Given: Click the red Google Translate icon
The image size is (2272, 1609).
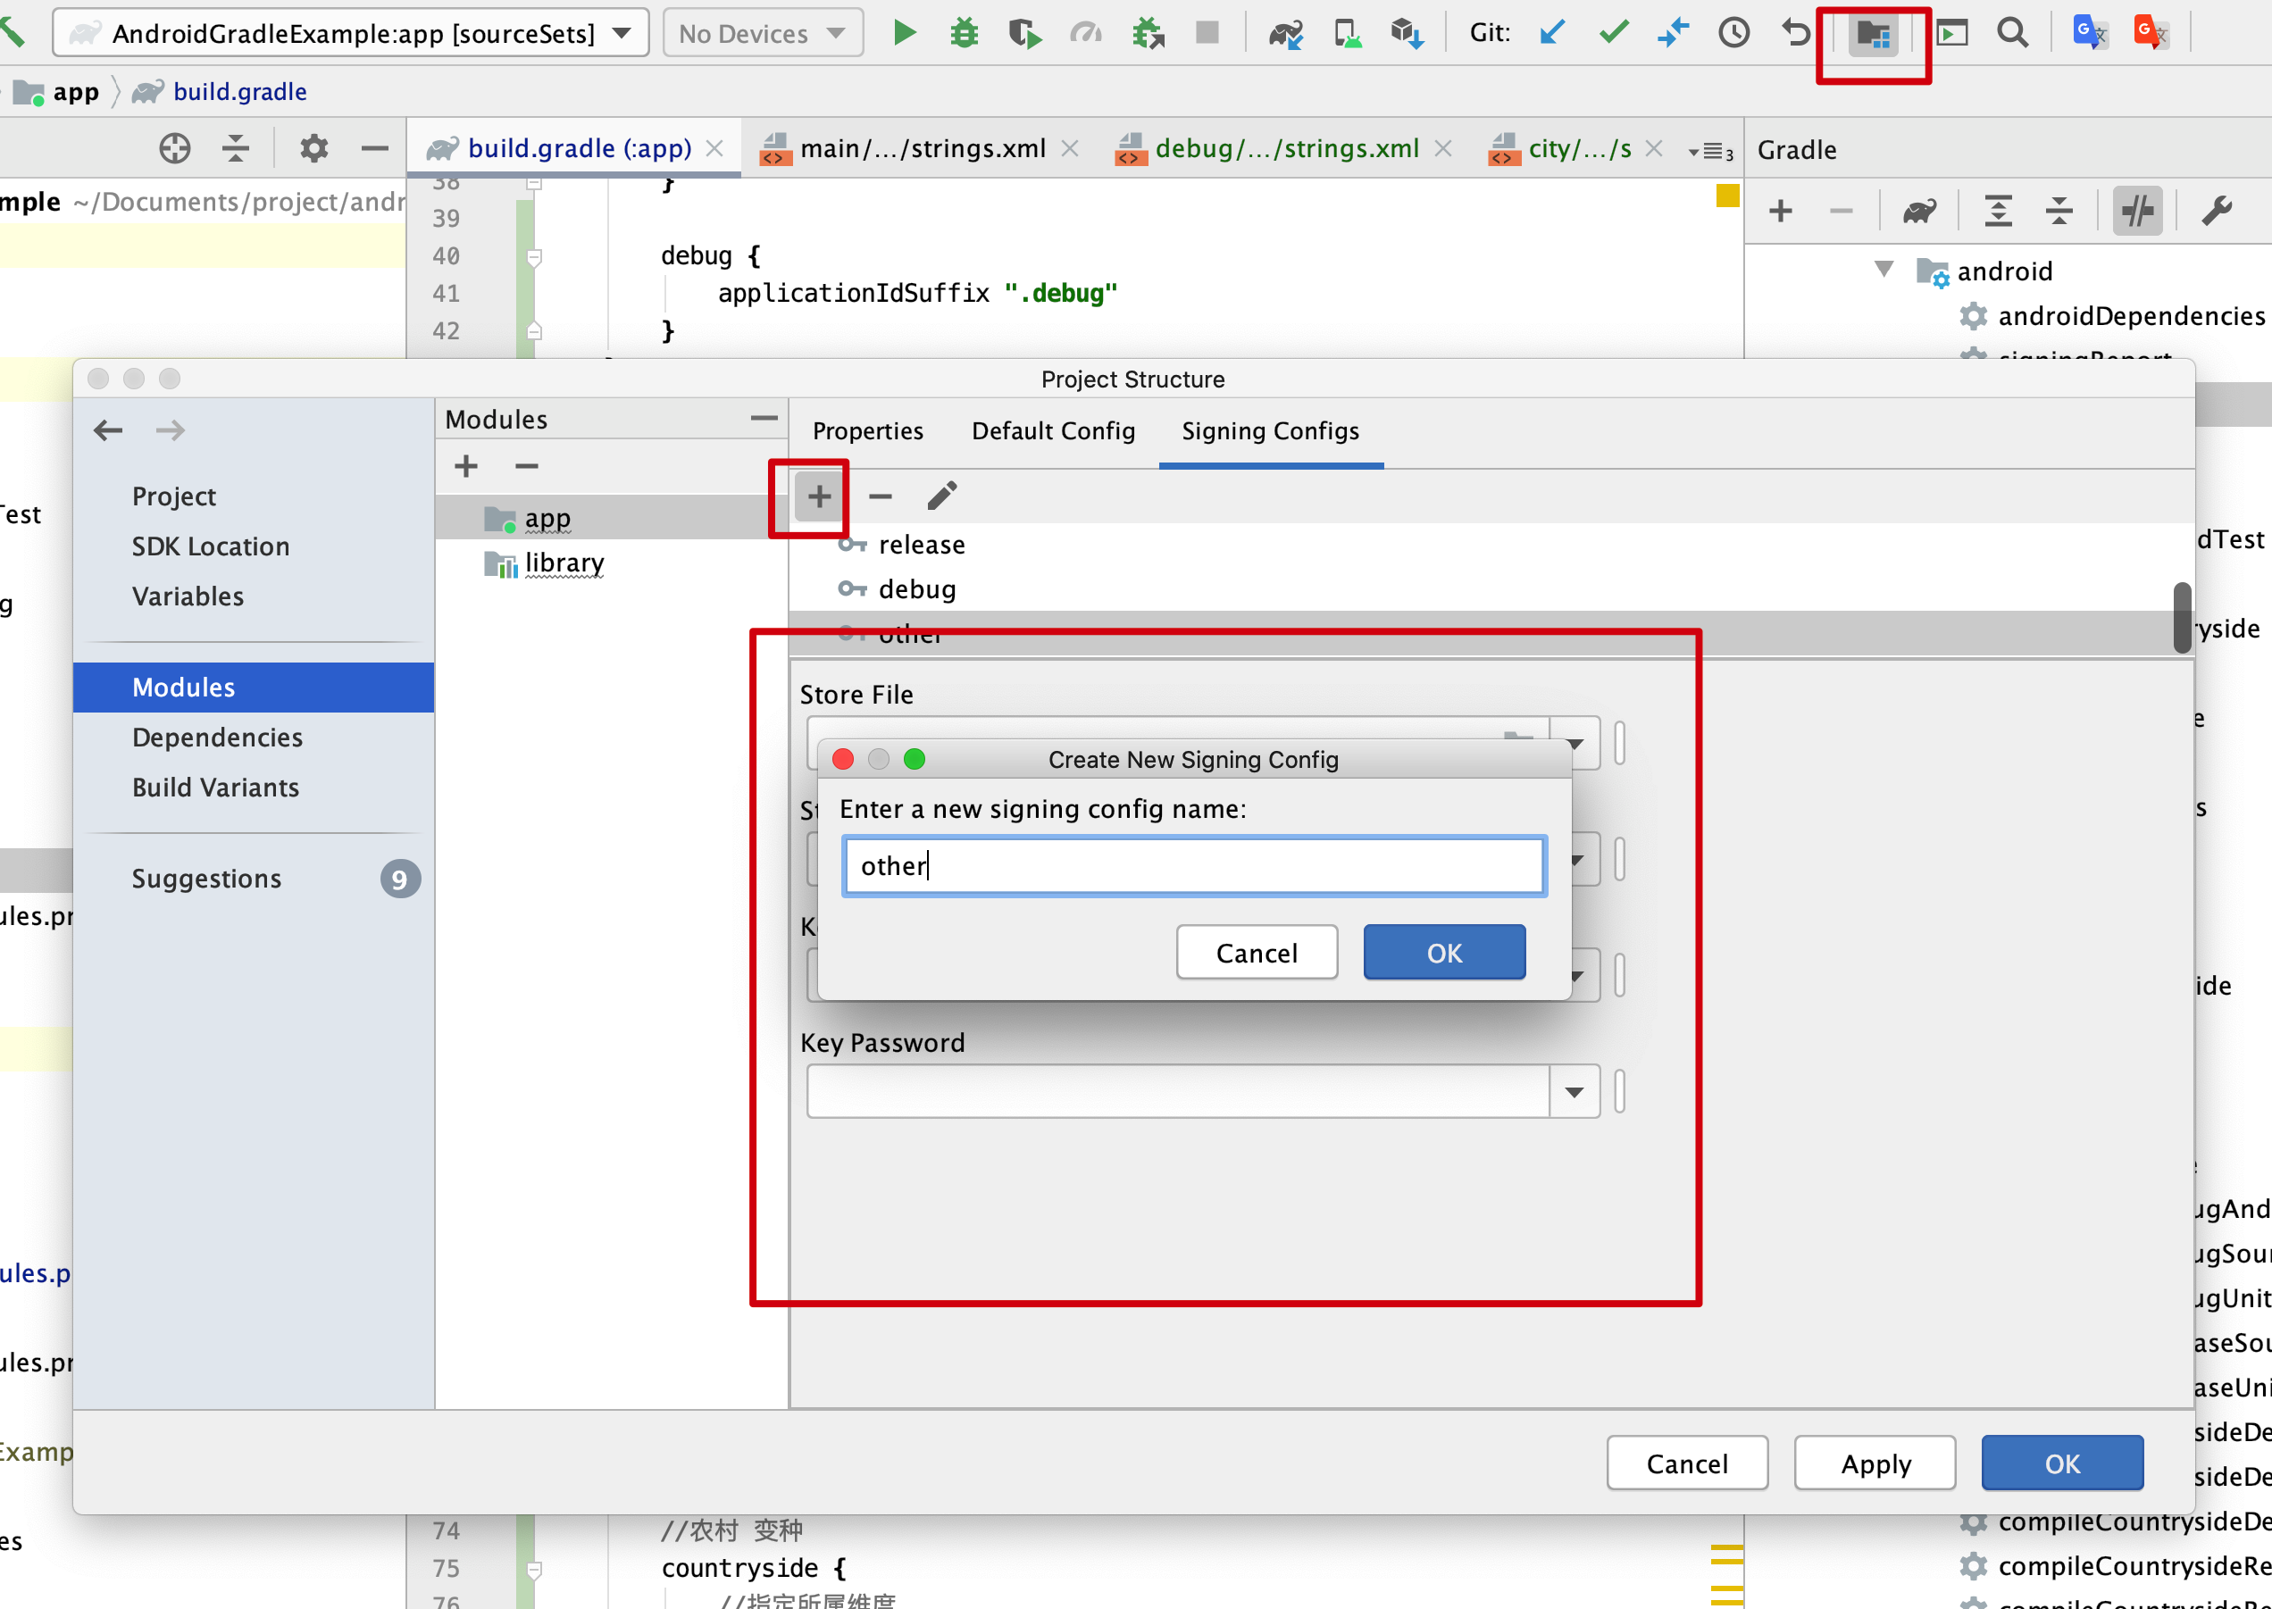Looking at the screenshot, I should 2151,33.
